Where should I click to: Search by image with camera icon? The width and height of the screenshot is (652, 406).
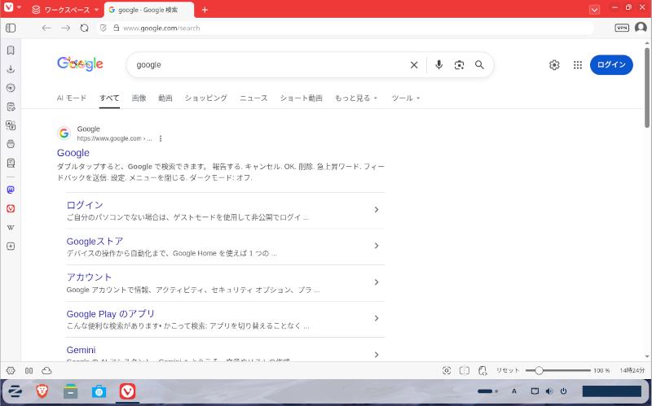[x=459, y=65]
